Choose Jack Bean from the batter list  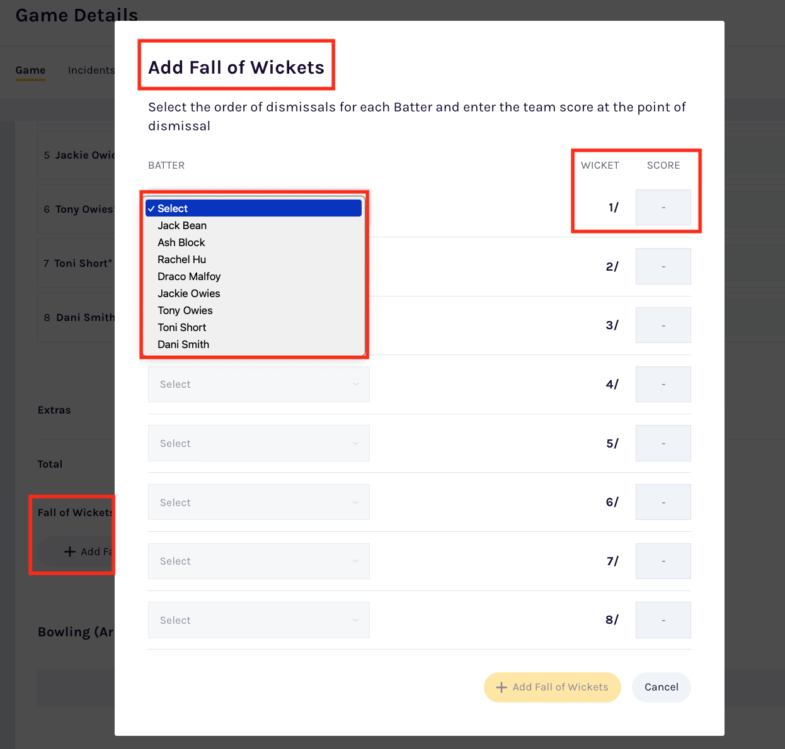182,225
